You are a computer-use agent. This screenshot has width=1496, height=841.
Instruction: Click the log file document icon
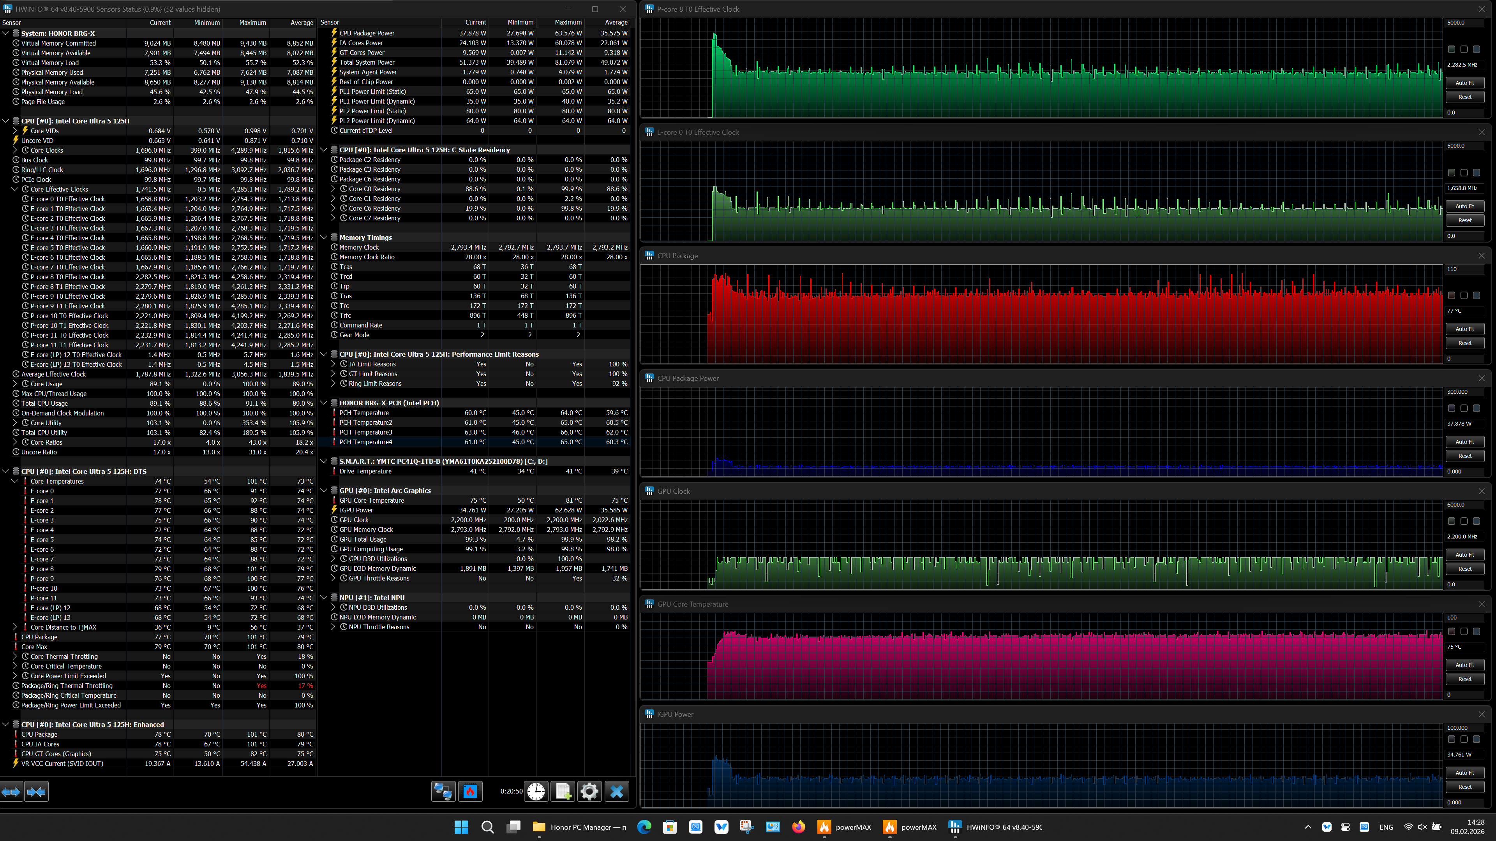tap(563, 791)
